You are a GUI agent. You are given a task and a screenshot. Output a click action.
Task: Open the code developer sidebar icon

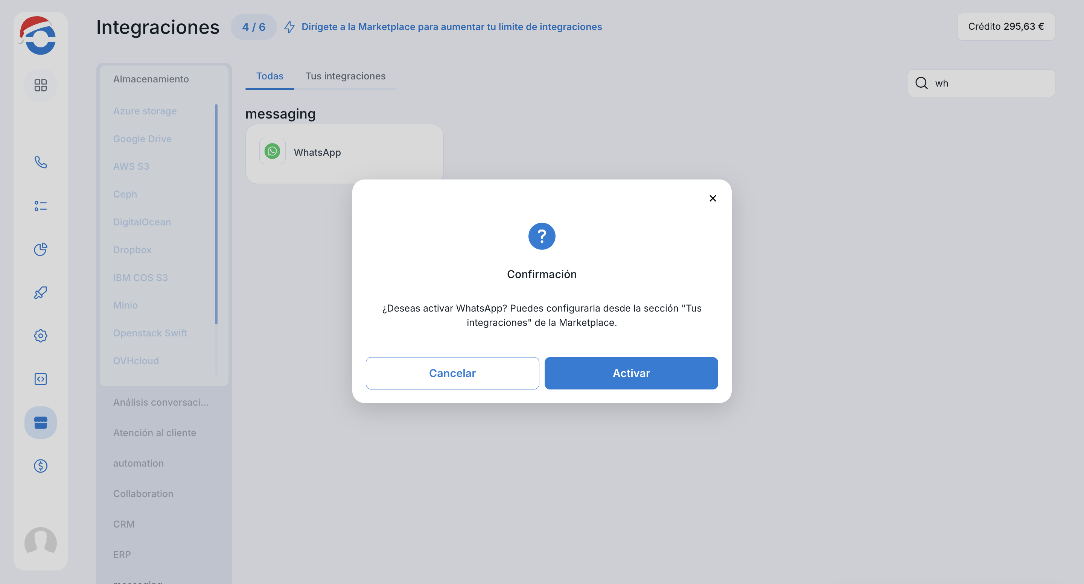click(x=40, y=379)
